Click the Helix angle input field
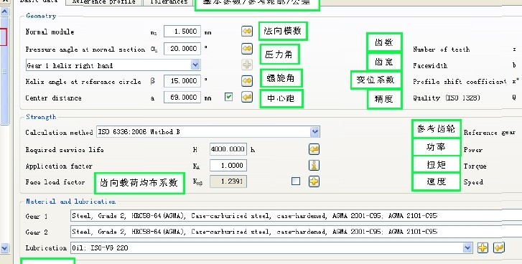 182,81
